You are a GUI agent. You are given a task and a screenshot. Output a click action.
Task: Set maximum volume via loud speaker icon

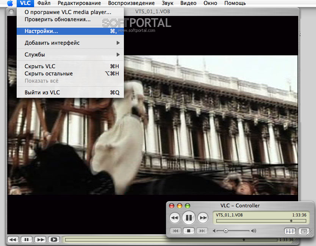pyautogui.click(x=254, y=231)
